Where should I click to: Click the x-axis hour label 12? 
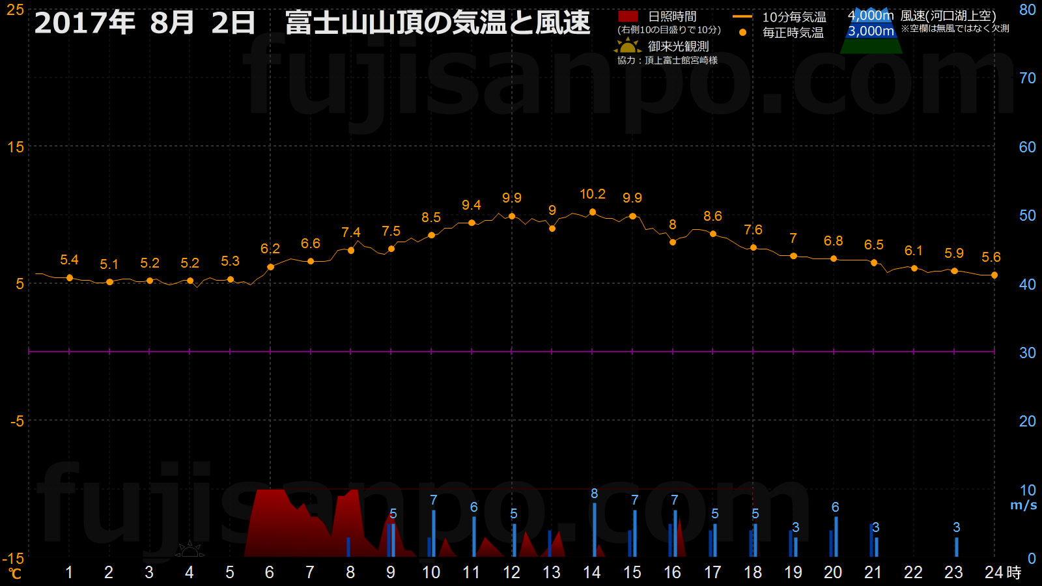pos(511,572)
